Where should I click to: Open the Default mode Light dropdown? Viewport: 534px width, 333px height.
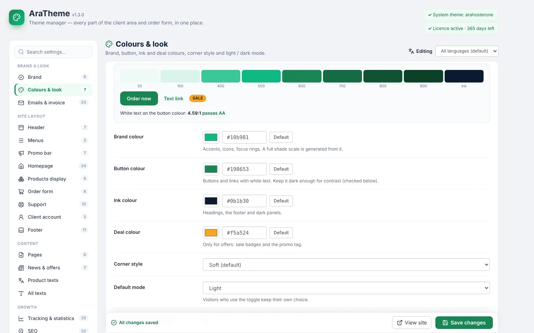tap(346, 288)
